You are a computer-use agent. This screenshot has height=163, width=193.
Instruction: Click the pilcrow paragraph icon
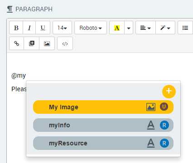[10, 9]
